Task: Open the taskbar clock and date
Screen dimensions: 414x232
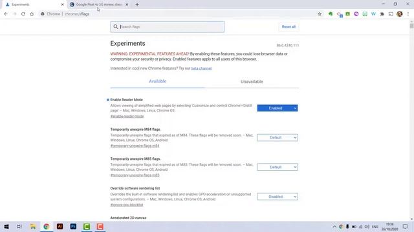Action: click(x=389, y=227)
